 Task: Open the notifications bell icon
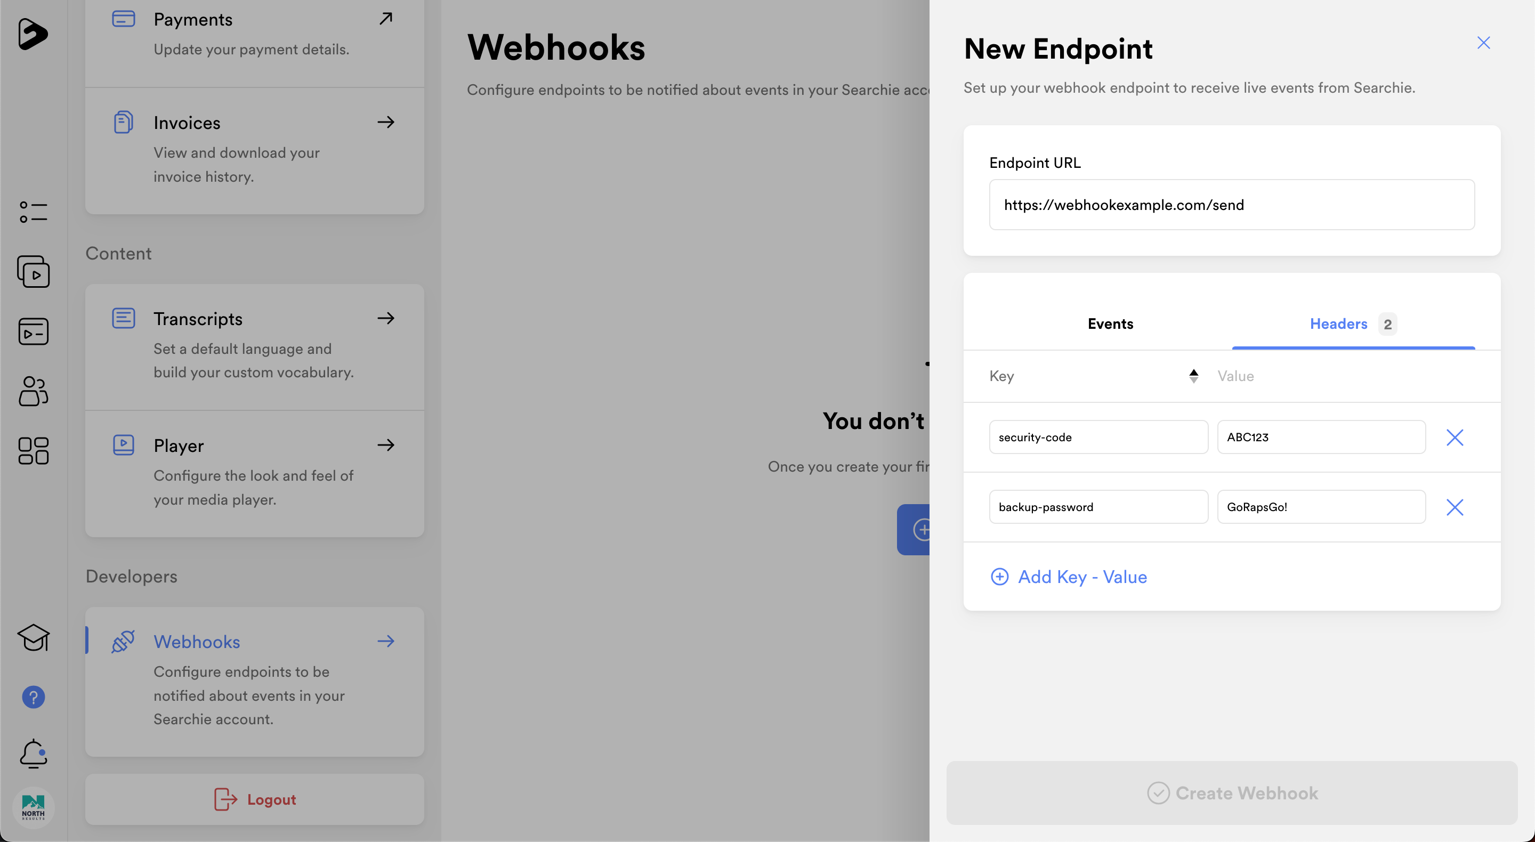pos(34,753)
